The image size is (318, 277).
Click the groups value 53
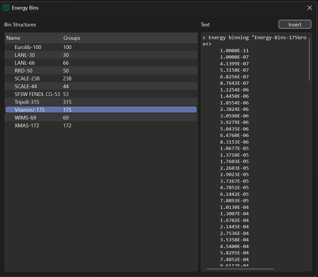point(66,94)
